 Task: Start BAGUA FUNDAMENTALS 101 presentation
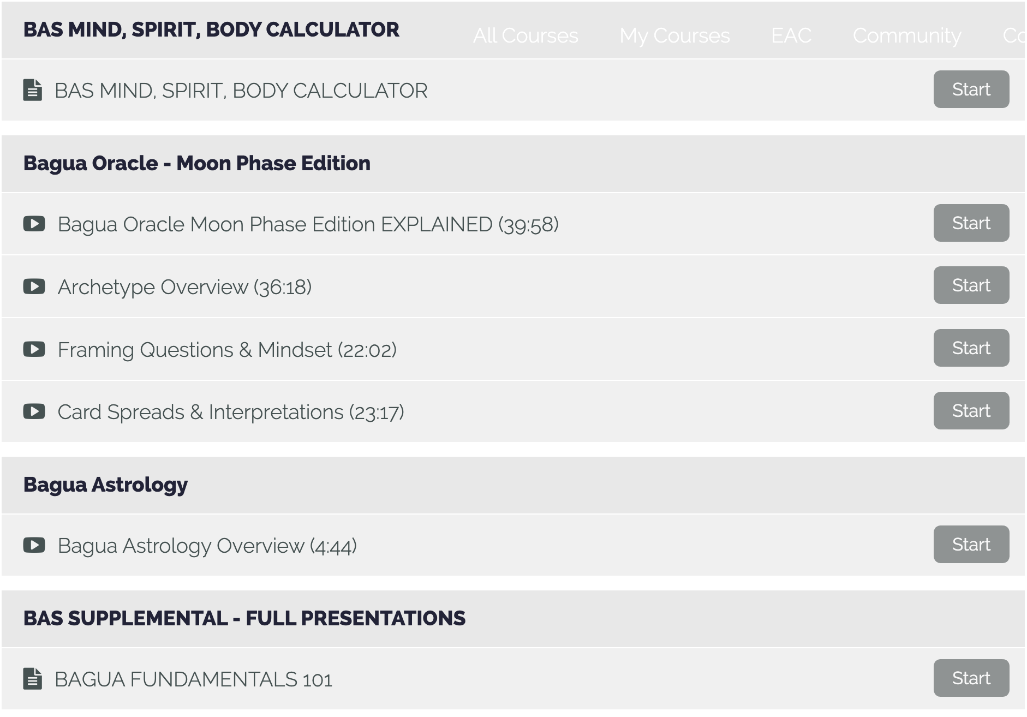click(971, 678)
